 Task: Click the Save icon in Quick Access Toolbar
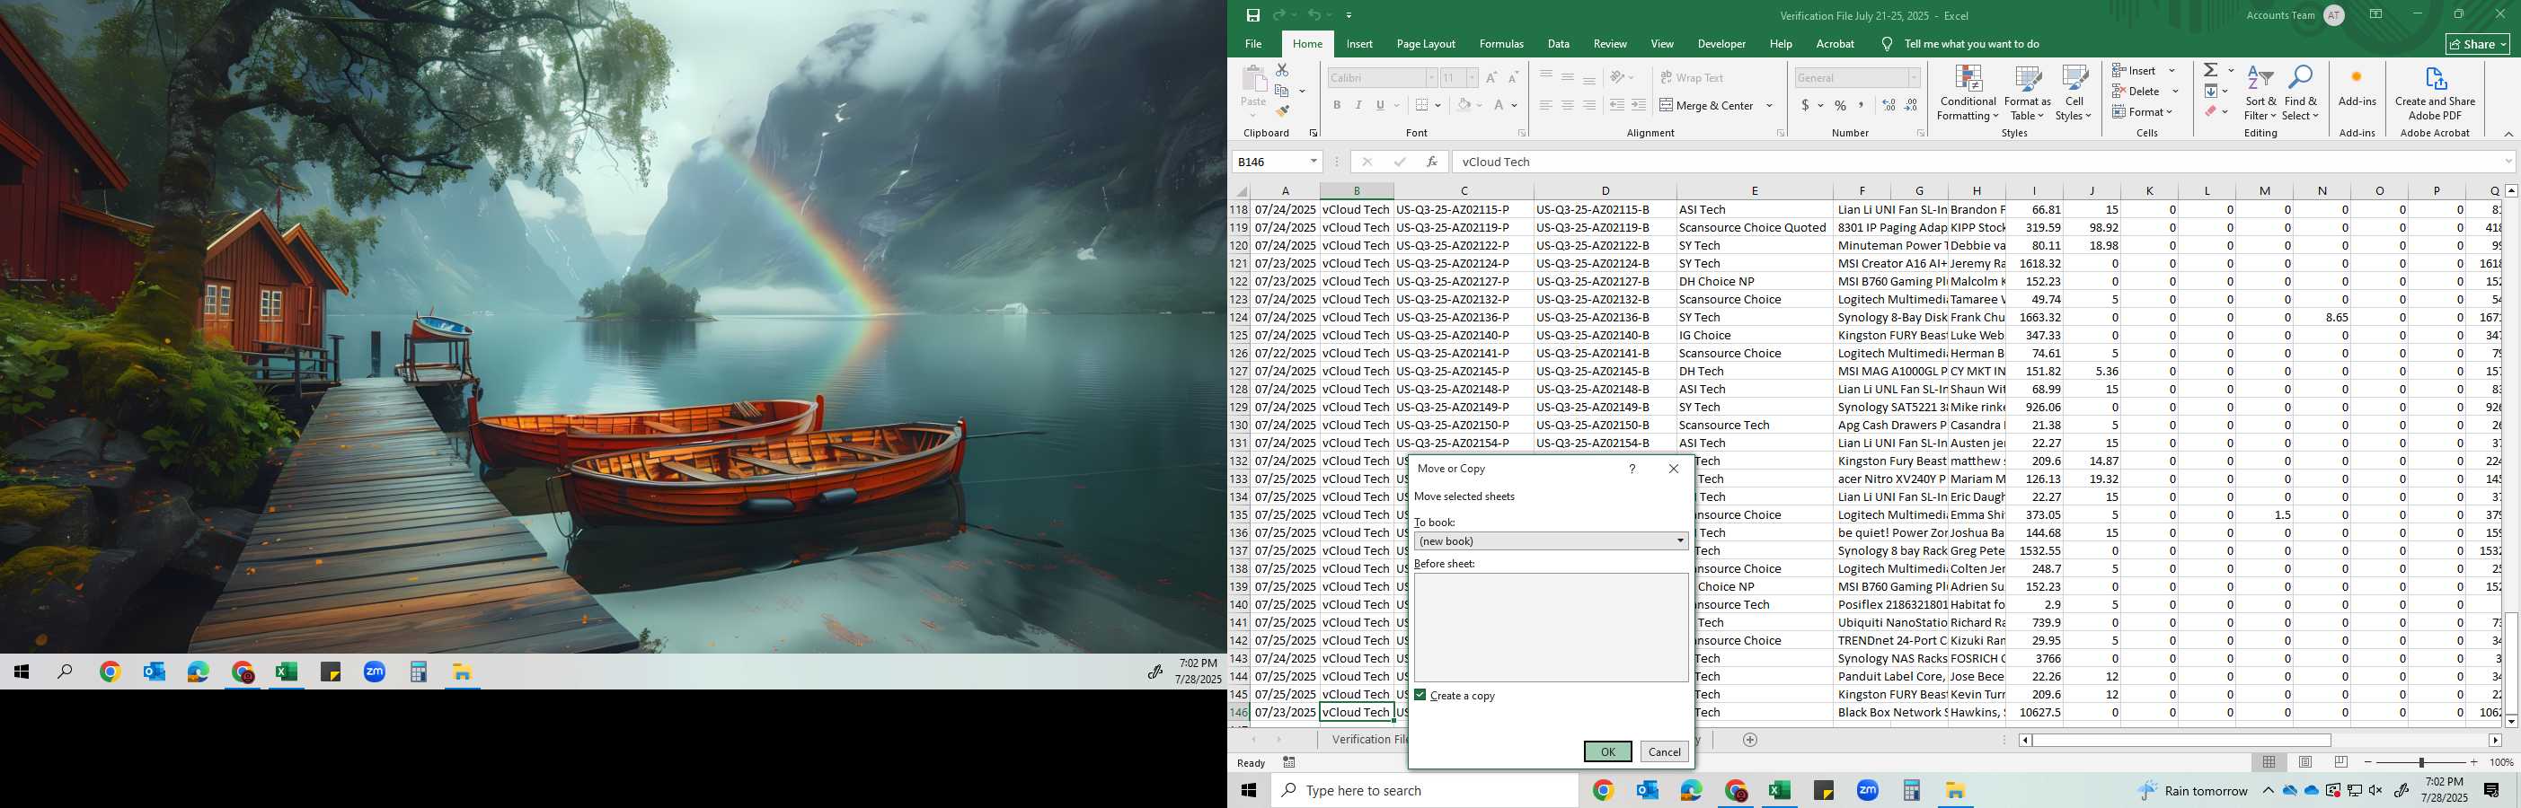click(x=1252, y=15)
